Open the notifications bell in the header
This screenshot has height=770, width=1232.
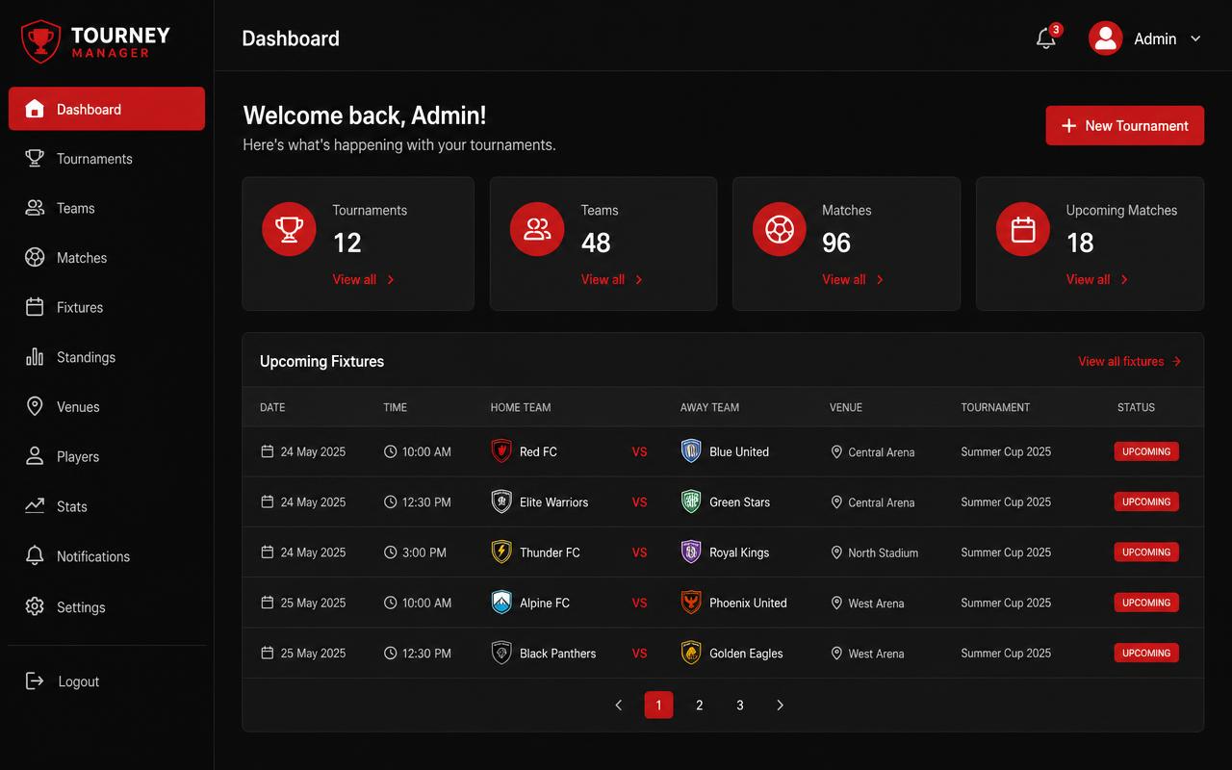click(x=1046, y=38)
